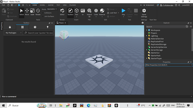Viewport: 193px width, 108px height.
Task: Open Game Settings
Action: 144,13
